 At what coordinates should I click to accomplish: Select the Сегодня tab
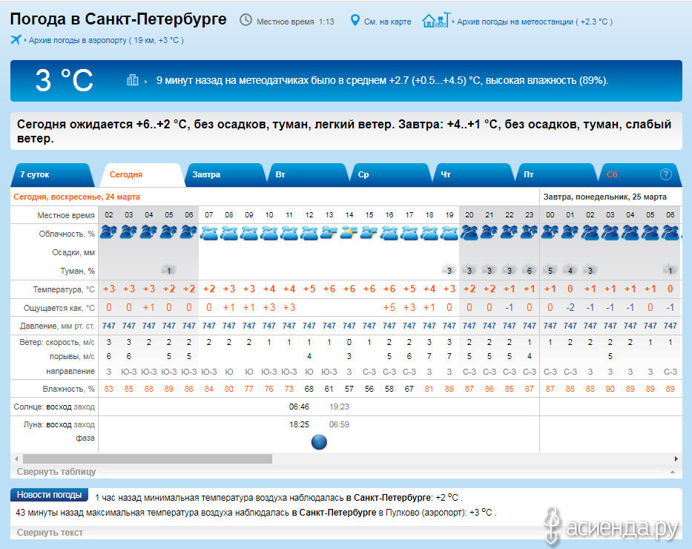pos(142,175)
